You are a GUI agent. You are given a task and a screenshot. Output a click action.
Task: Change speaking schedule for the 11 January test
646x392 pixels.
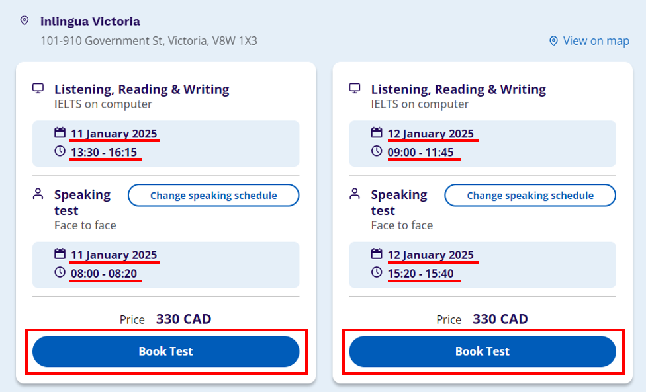point(213,196)
